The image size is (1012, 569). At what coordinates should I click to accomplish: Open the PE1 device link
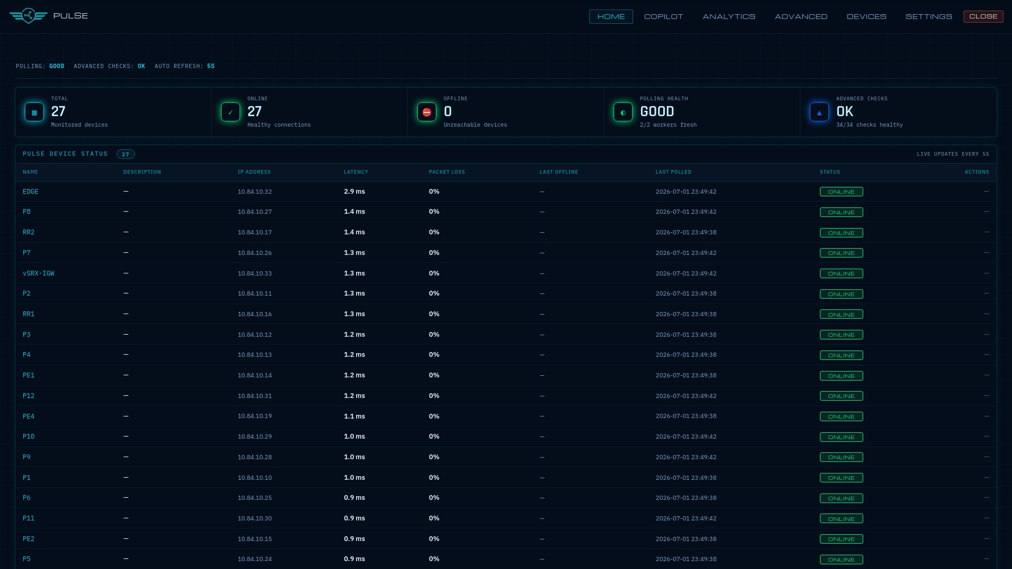(28, 375)
